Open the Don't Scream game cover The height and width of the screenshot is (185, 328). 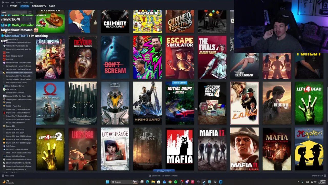click(x=115, y=57)
